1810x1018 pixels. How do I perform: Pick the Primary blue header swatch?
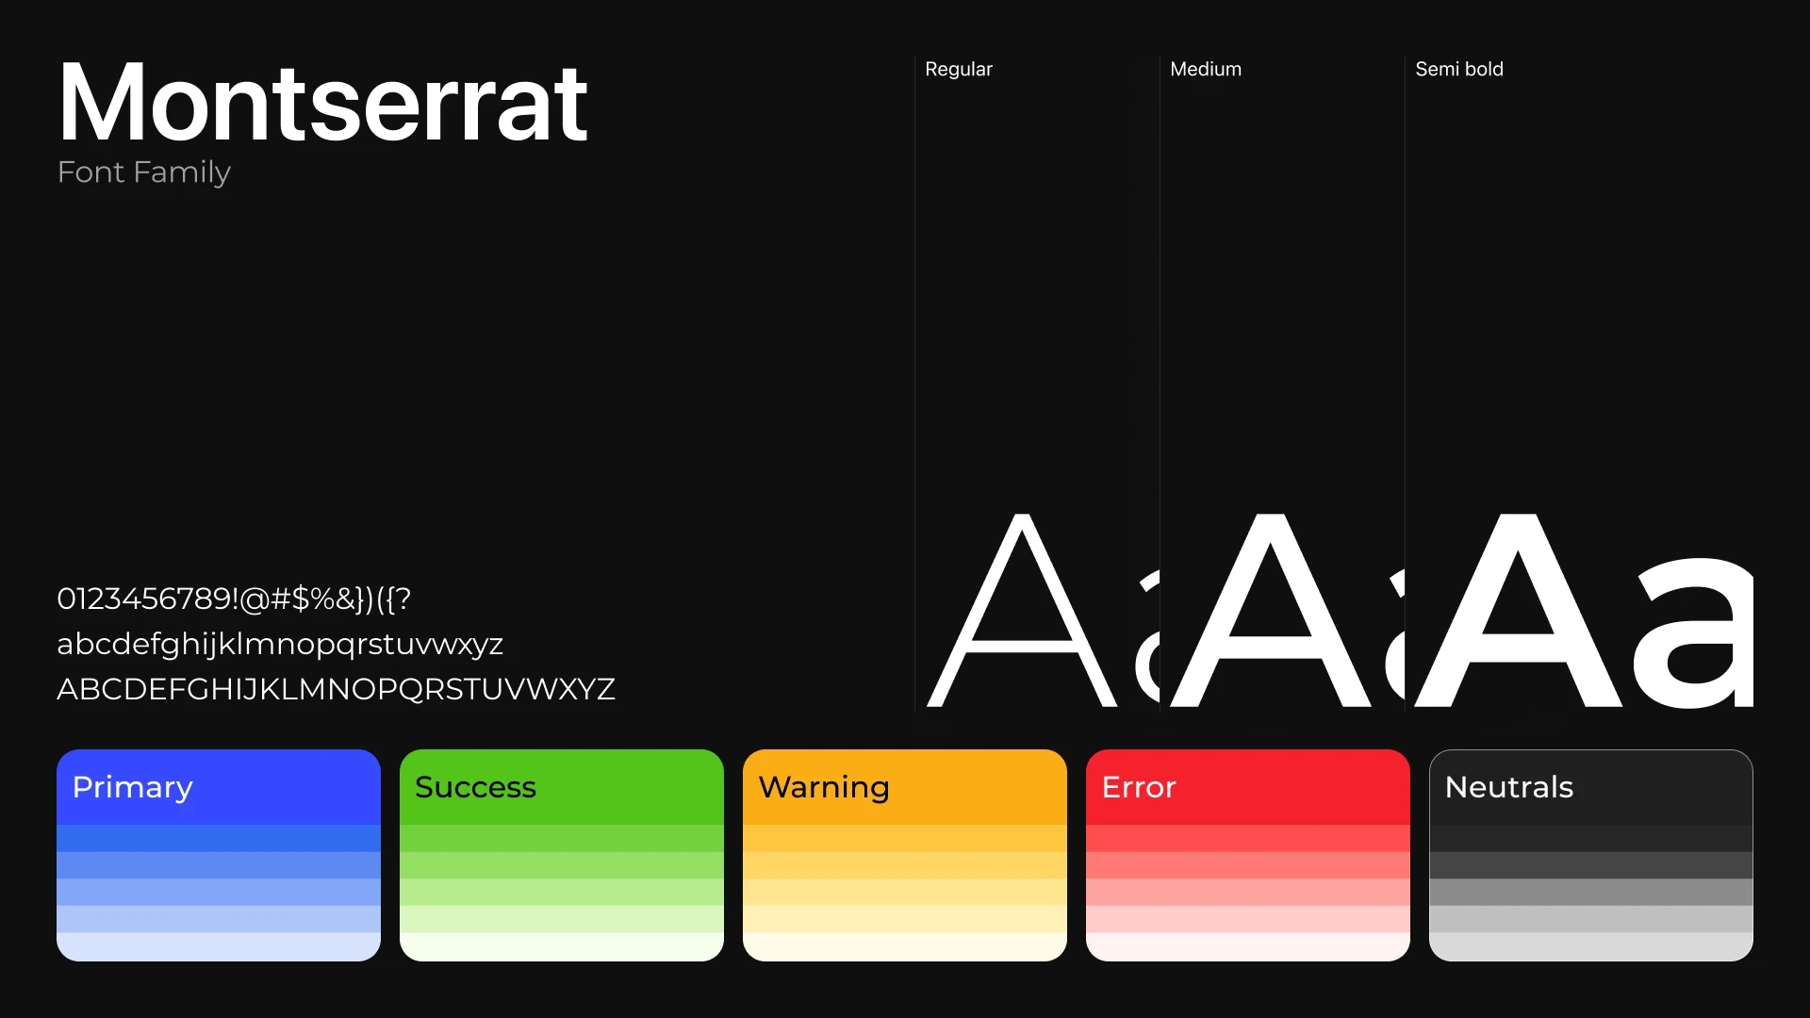pyautogui.click(x=219, y=787)
